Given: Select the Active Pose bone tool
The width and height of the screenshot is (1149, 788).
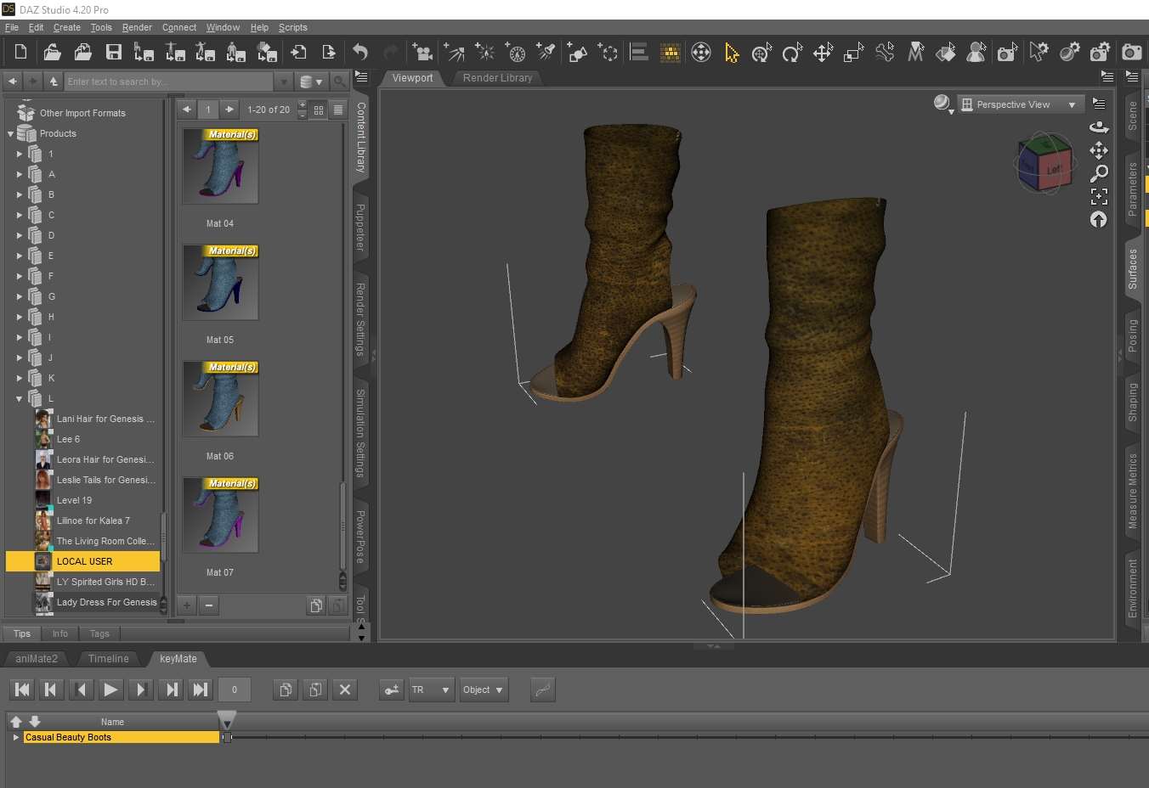Looking at the screenshot, I should [x=885, y=53].
